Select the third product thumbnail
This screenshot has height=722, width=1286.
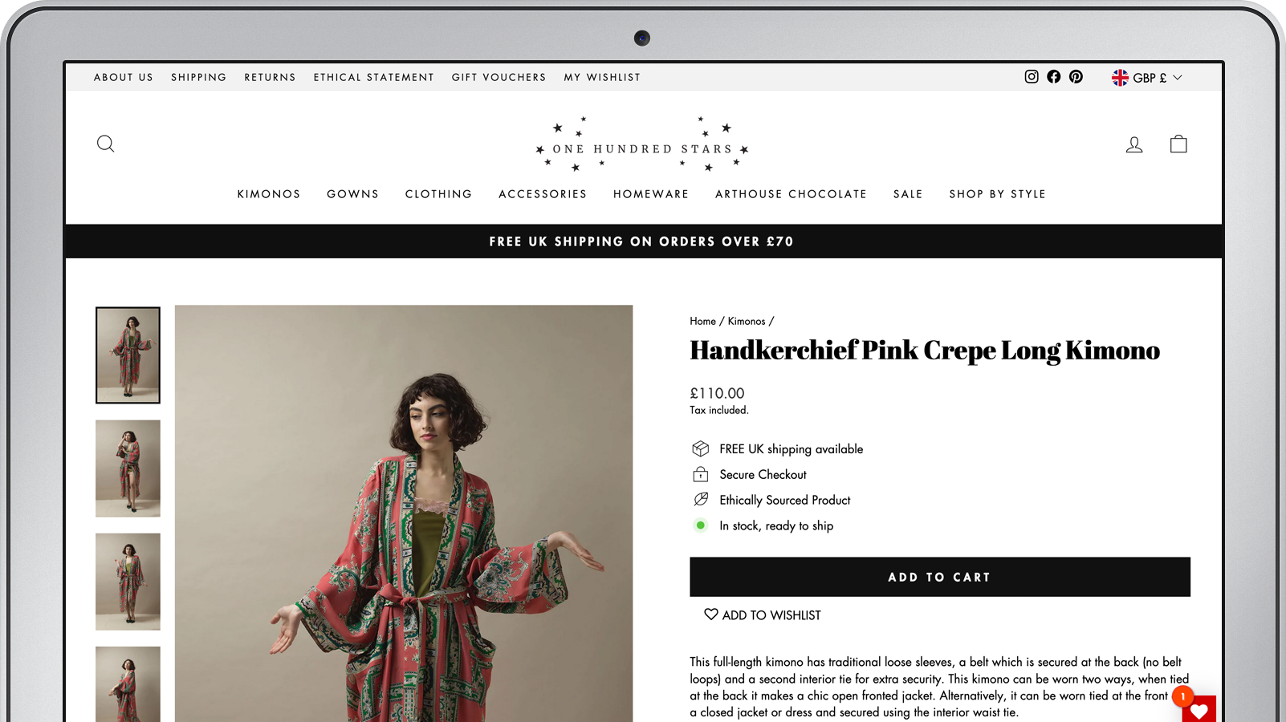click(128, 582)
